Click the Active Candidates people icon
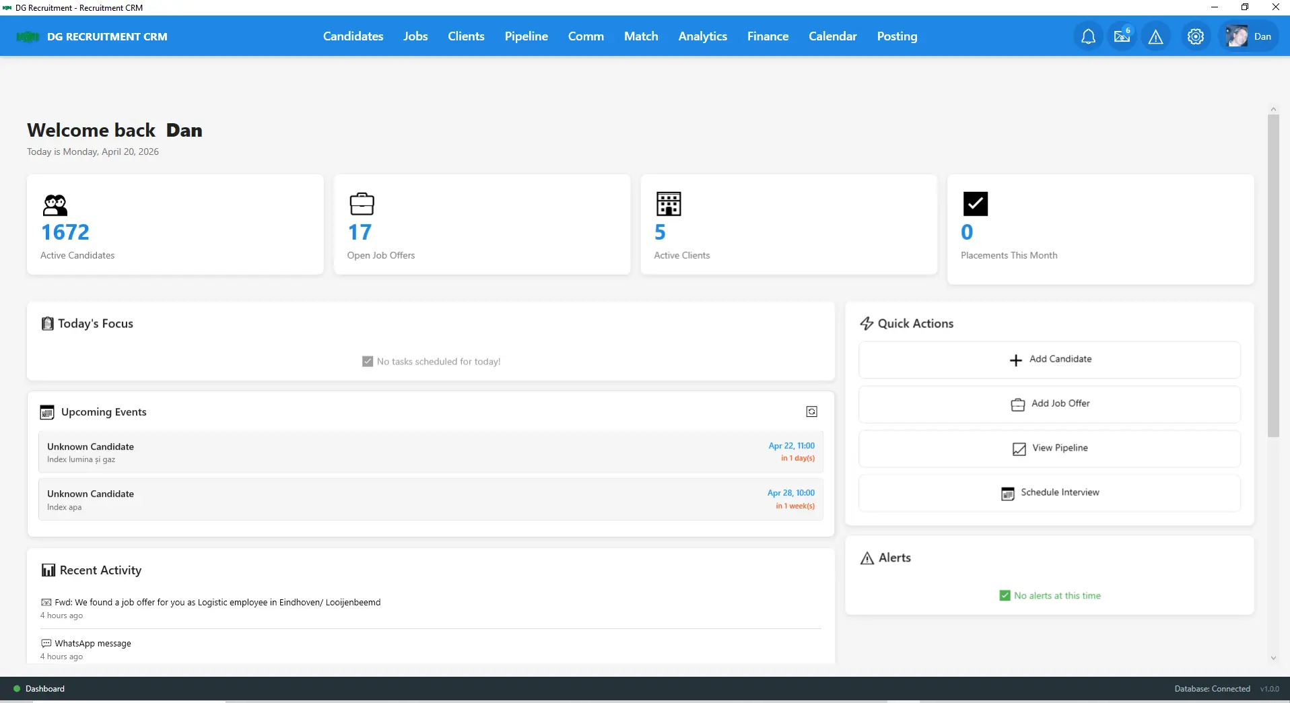Viewport: 1290px width, 703px height. [x=55, y=205]
